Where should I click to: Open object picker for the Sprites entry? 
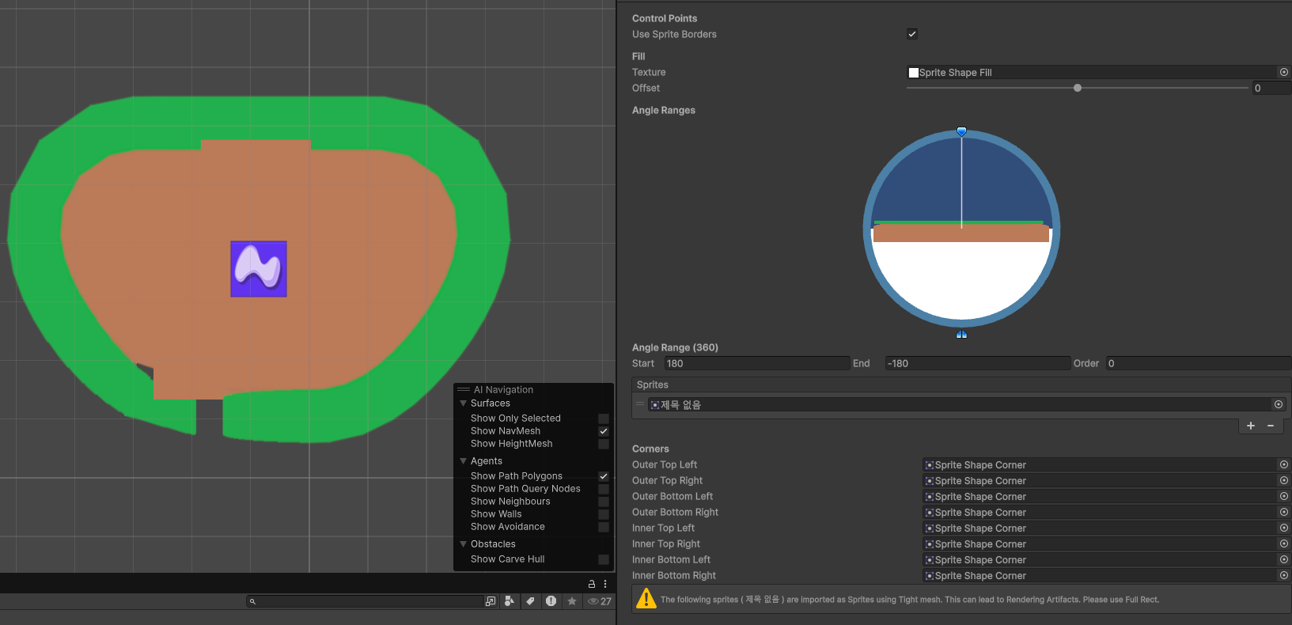(x=1279, y=404)
